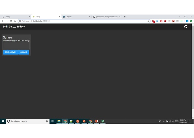
Task: Launch the Ubuntu taskbar icon
Action: point(78,121)
